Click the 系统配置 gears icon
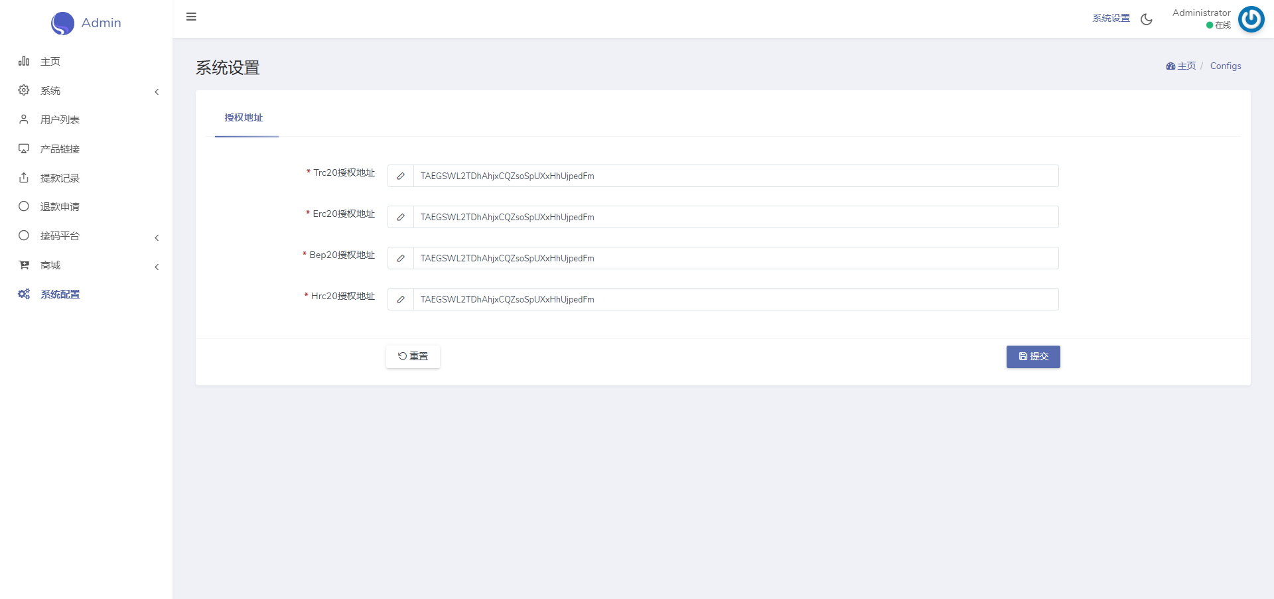This screenshot has width=1274, height=599. tap(24, 294)
